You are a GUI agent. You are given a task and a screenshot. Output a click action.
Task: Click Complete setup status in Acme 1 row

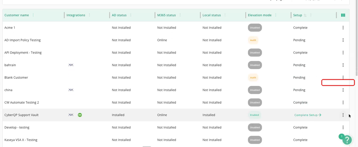coord(300,27)
